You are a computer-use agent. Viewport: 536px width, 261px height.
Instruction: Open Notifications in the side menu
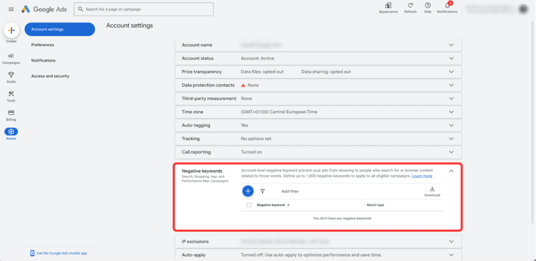tap(43, 61)
